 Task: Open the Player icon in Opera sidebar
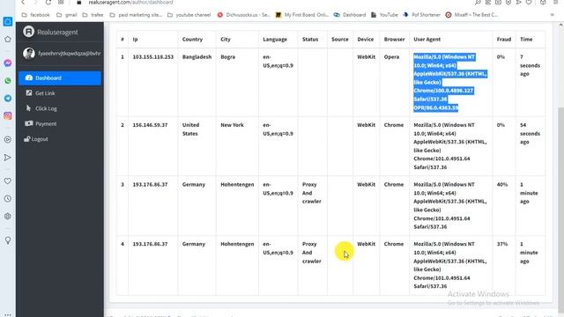pyautogui.click(x=8, y=139)
